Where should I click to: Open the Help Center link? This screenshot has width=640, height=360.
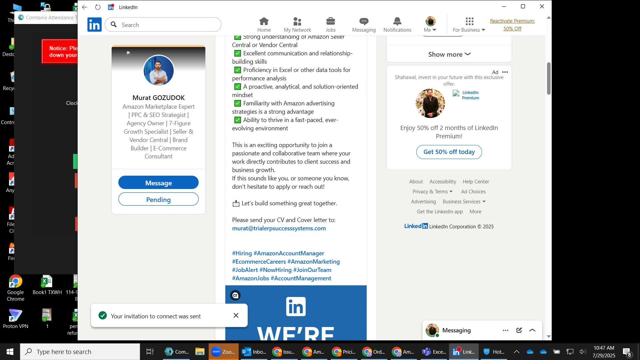(x=476, y=182)
